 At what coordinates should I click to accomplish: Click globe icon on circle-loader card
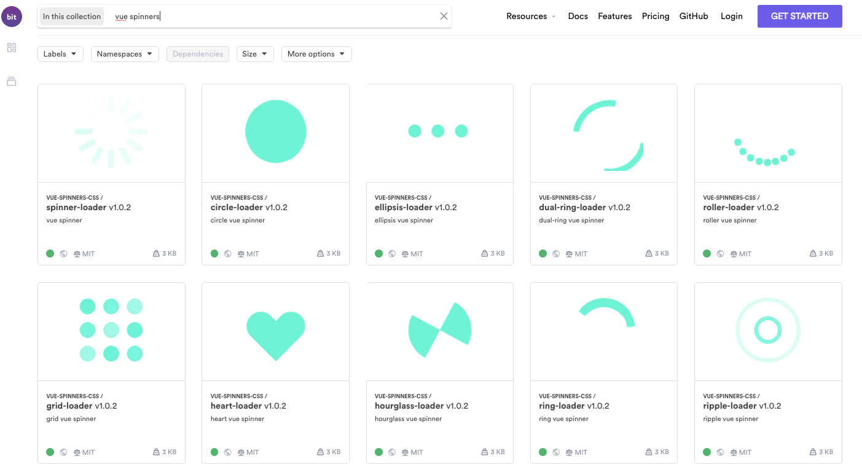pos(227,254)
